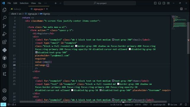
Task: Click the my-project command center search
Action: (100, 3)
